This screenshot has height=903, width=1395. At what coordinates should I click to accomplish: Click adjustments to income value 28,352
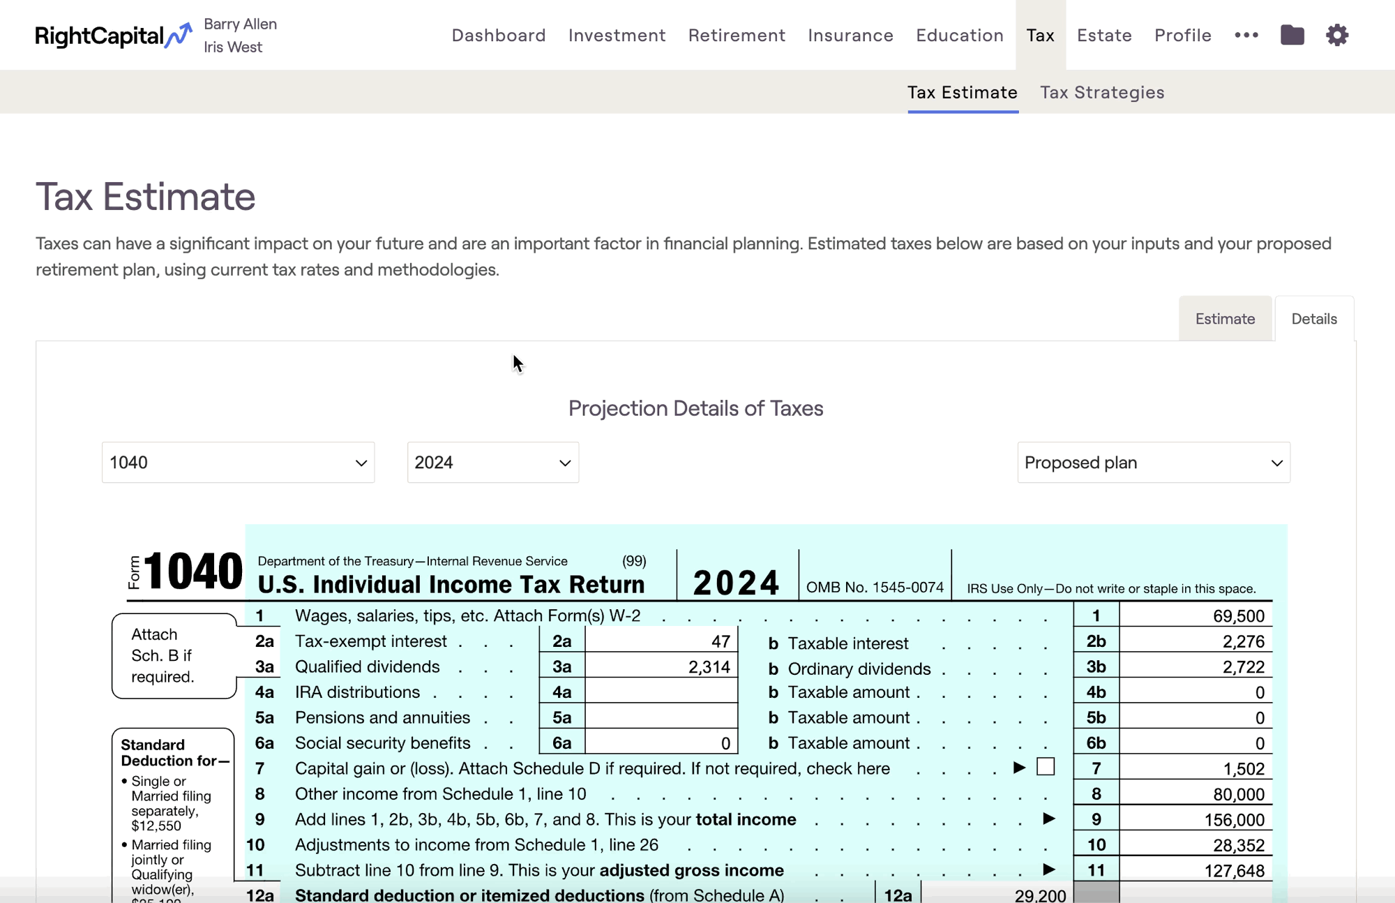click(1238, 845)
